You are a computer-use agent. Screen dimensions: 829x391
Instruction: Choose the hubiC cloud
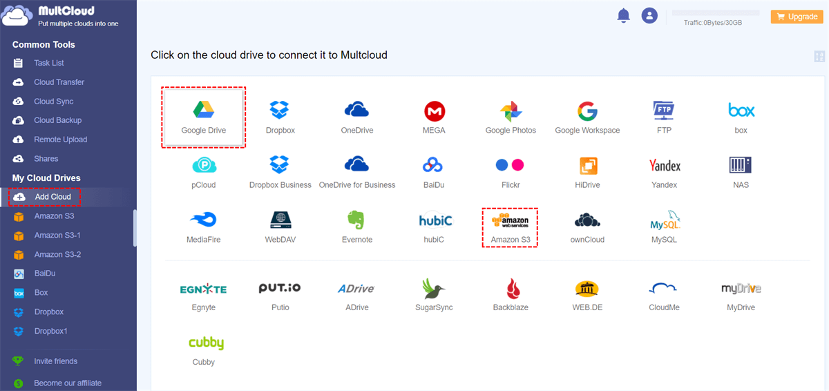point(434,227)
